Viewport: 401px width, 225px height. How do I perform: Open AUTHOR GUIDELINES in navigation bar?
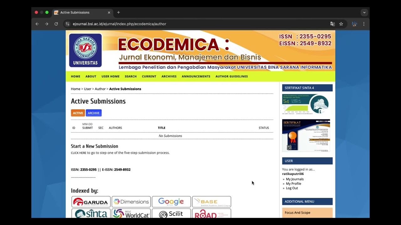[232, 76]
